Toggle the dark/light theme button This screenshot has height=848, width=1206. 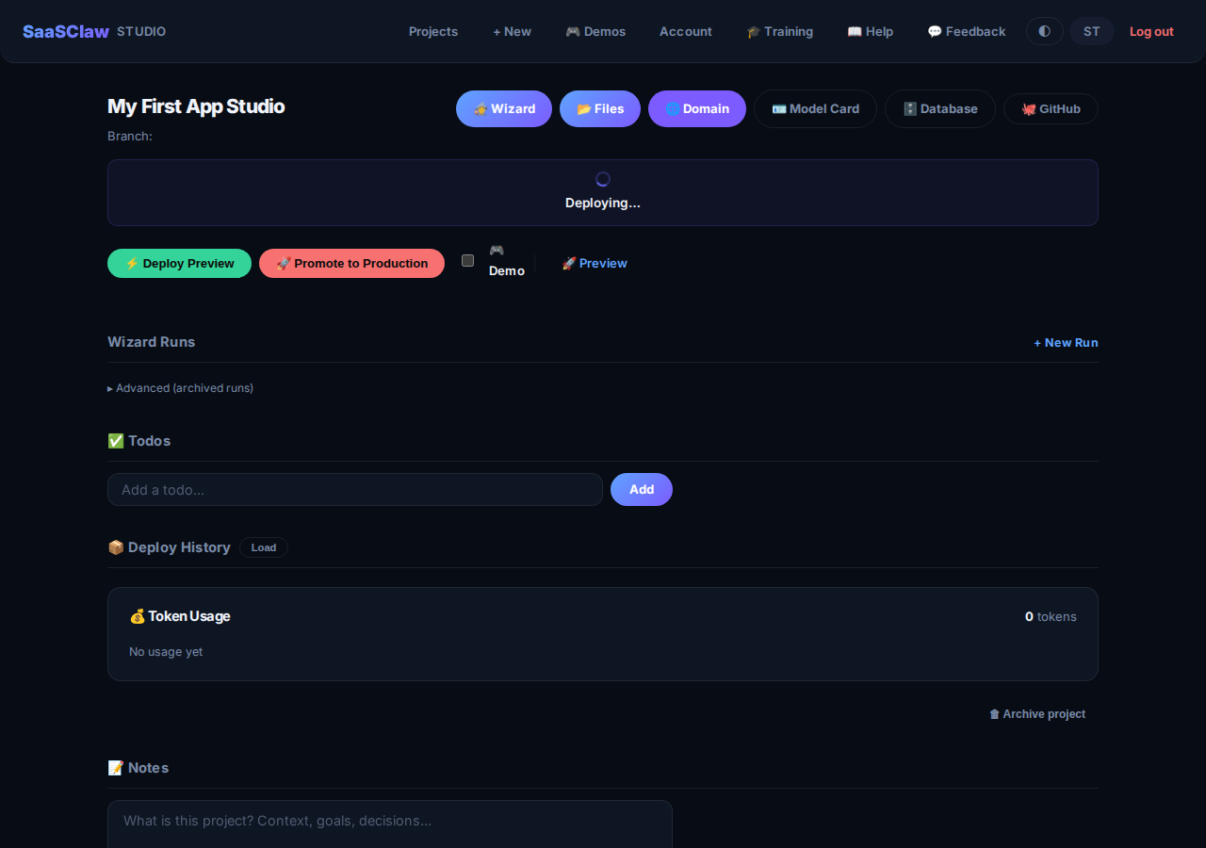(x=1044, y=31)
